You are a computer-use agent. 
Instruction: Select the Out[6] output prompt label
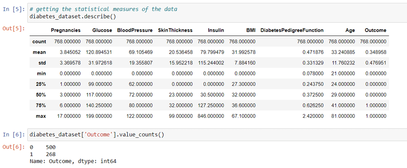tap(13, 147)
